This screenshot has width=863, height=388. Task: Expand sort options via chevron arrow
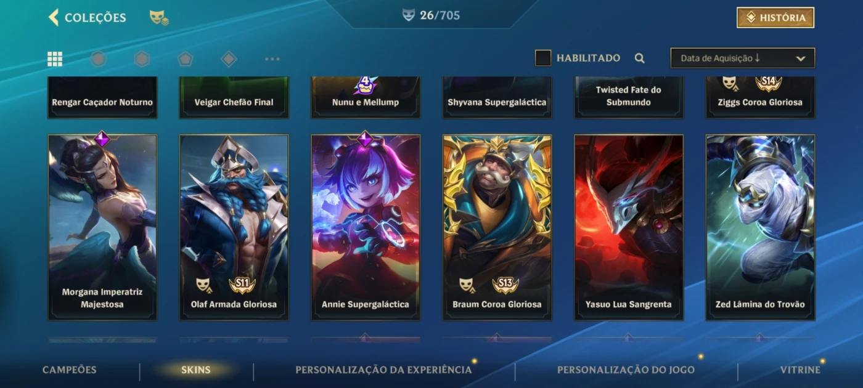coord(801,59)
